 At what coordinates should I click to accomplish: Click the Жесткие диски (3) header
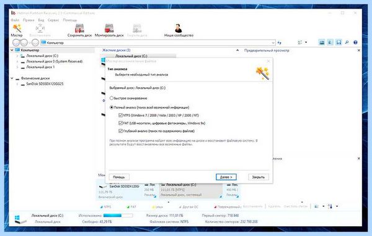pyautogui.click(x=117, y=50)
